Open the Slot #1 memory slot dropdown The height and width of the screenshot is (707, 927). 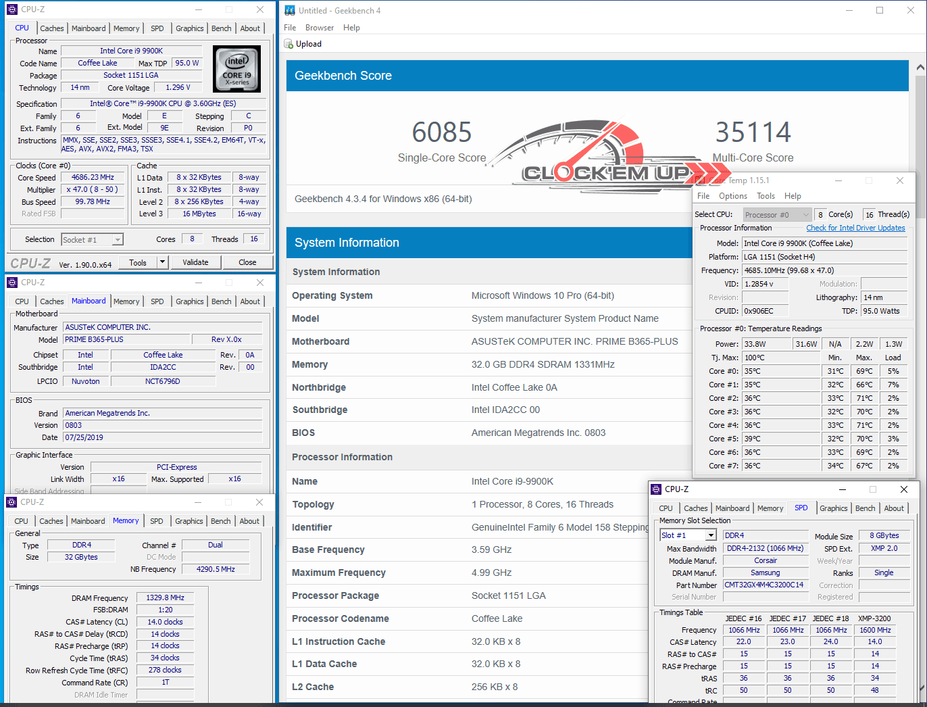tap(711, 535)
